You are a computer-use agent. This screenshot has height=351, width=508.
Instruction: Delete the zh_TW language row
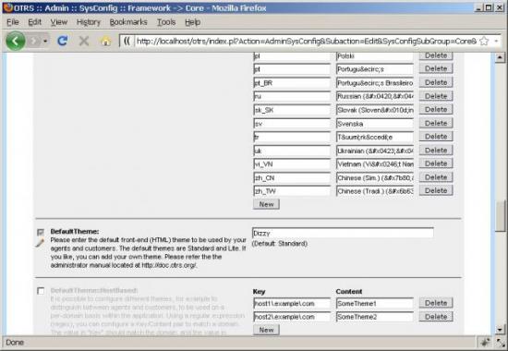(436, 190)
